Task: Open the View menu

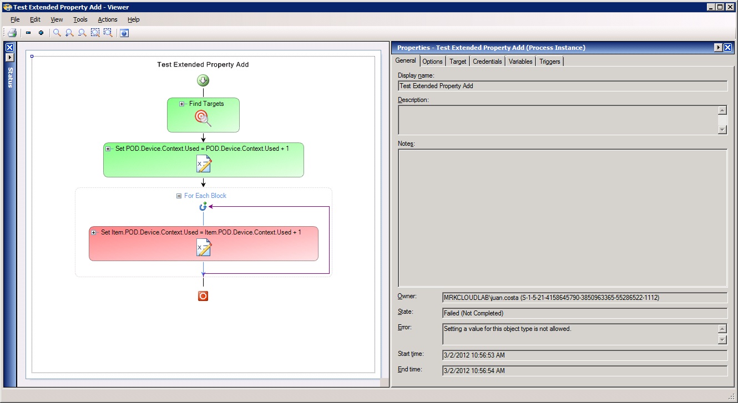Action: pos(57,19)
